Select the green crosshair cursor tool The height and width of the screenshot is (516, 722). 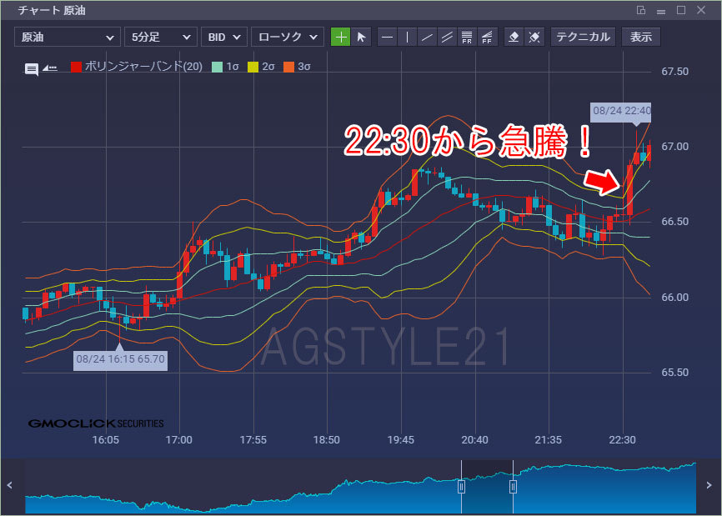(341, 37)
